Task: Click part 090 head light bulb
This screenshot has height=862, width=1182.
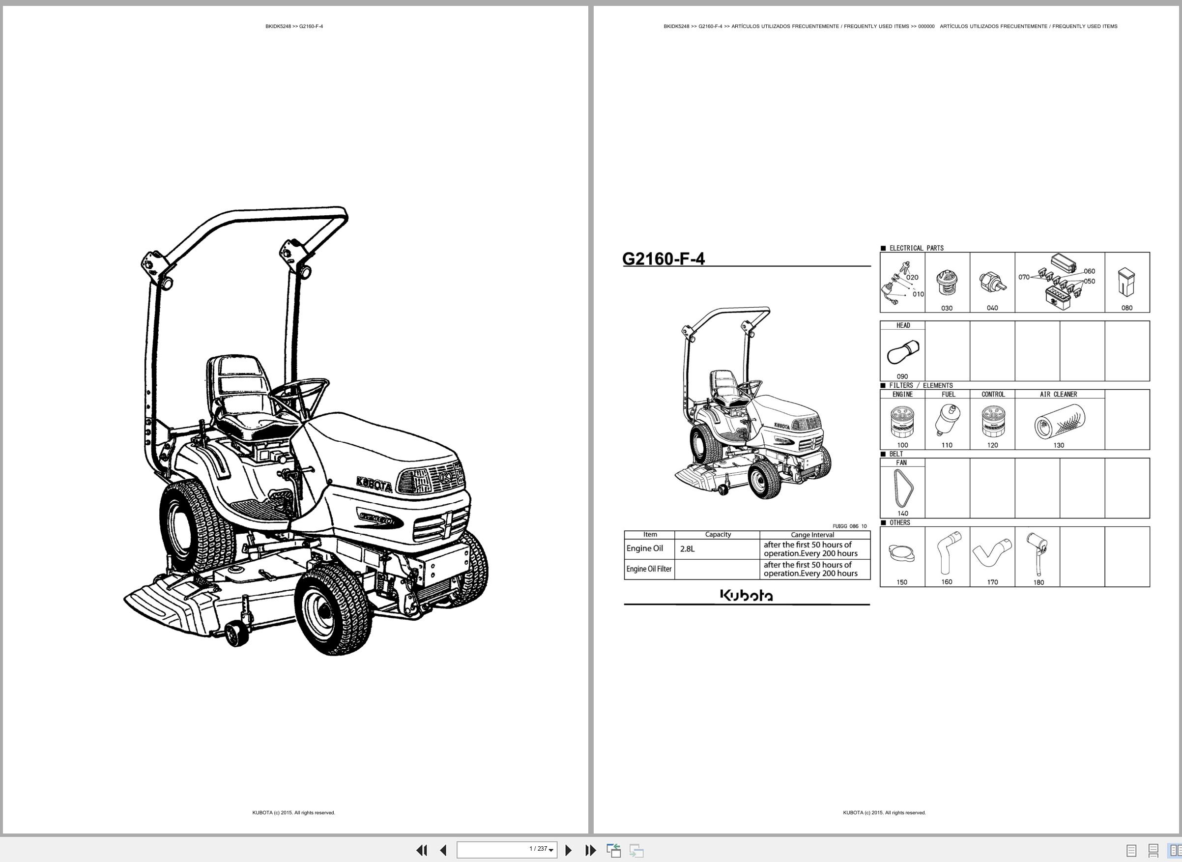Action: (x=903, y=352)
